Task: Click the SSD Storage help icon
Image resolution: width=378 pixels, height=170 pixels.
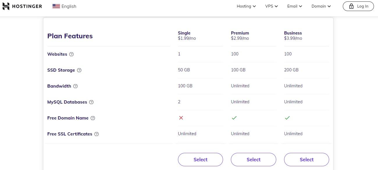Action: click(79, 70)
